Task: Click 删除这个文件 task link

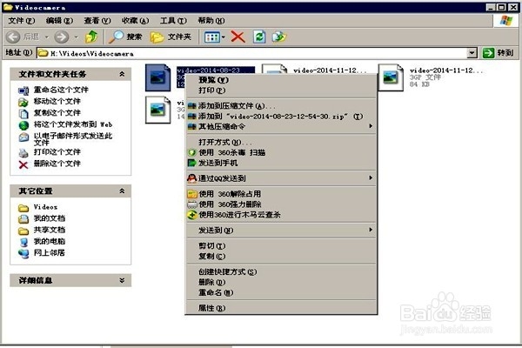Action: tap(57, 164)
